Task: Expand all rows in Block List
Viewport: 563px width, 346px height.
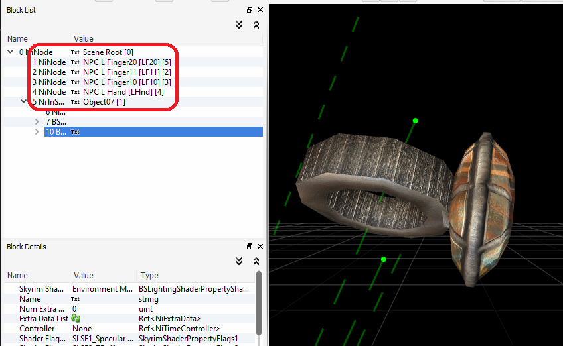Action: tap(239, 25)
